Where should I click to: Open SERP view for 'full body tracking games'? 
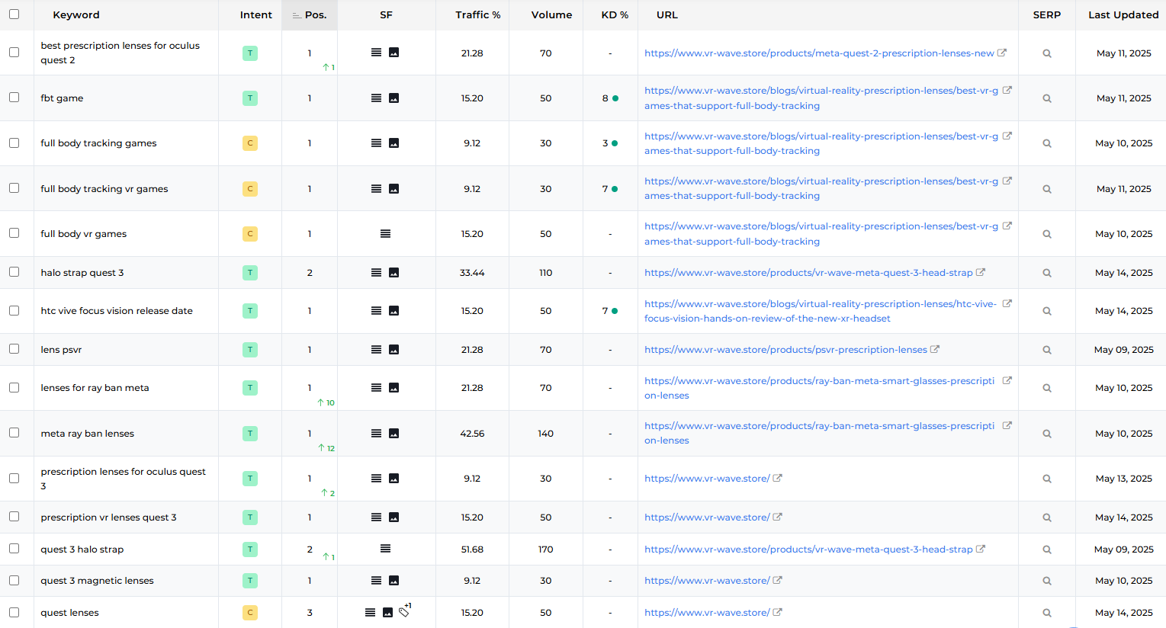1047,143
